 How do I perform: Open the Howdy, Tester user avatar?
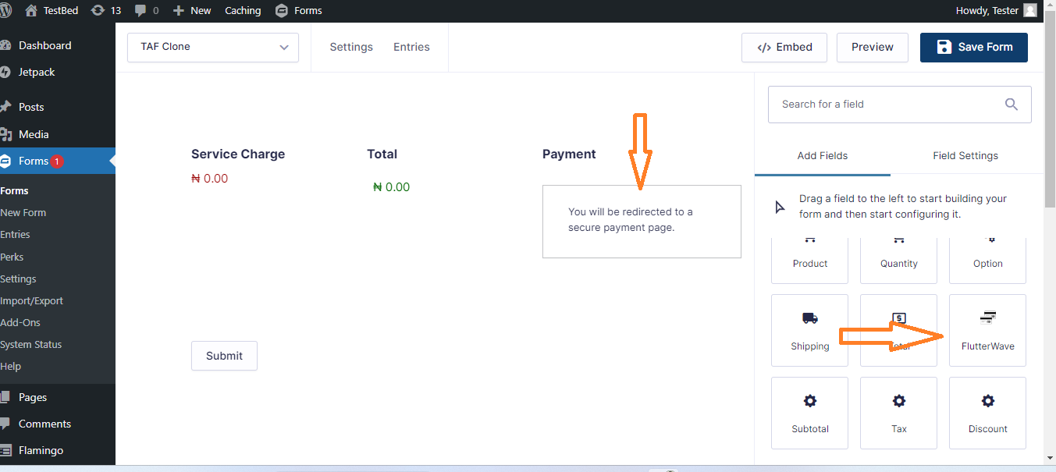[1030, 11]
